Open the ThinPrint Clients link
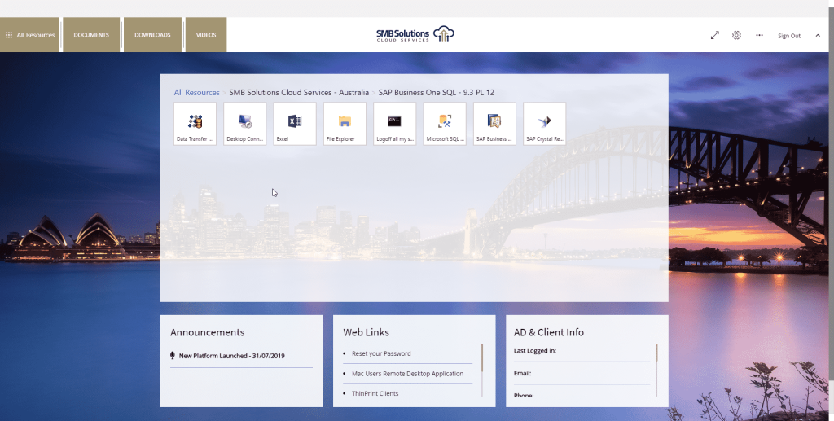The height and width of the screenshot is (421, 834). click(x=375, y=393)
